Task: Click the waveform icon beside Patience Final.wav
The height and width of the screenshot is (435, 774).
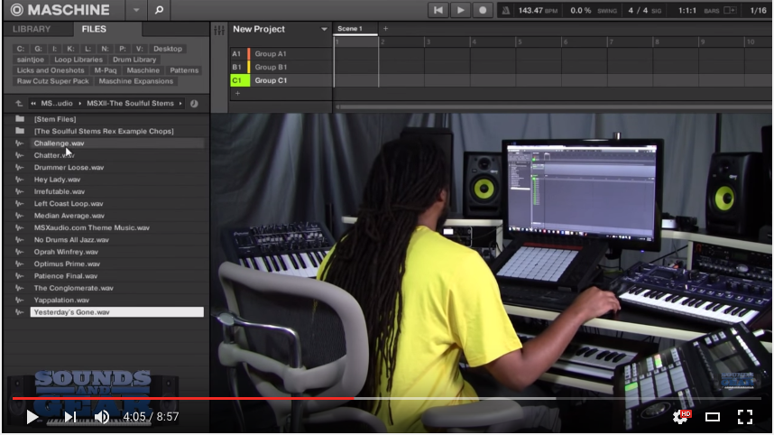Action: [x=19, y=276]
